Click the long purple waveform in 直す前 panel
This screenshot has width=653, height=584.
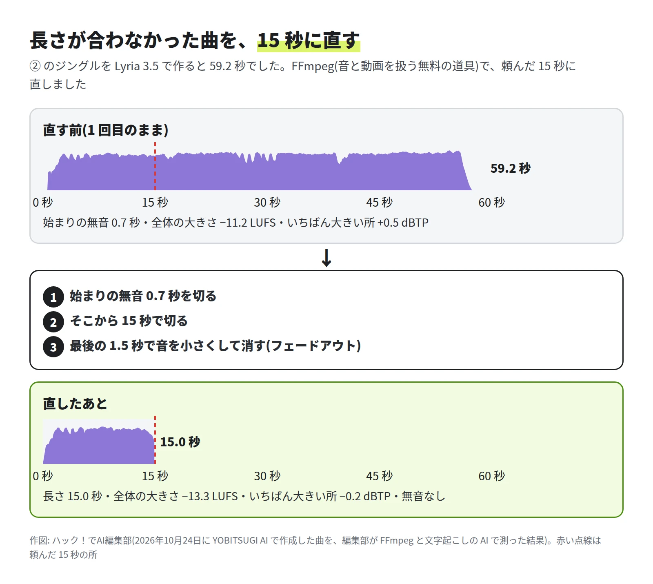tap(260, 170)
